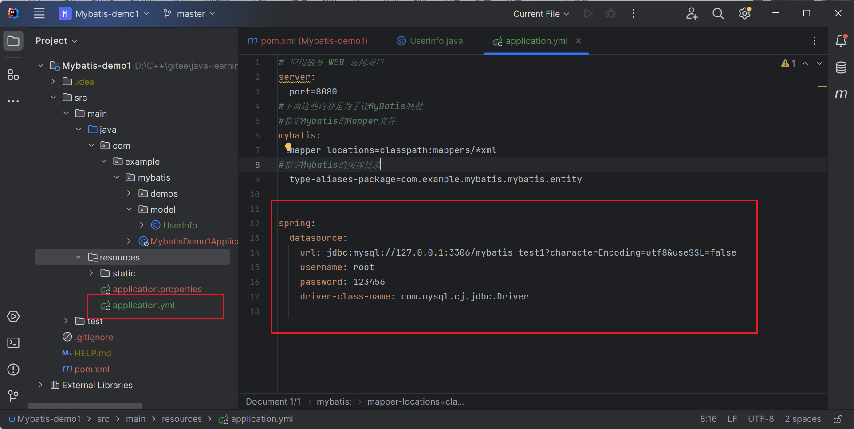
Task: Open the Services tool window
Action: coord(13,316)
